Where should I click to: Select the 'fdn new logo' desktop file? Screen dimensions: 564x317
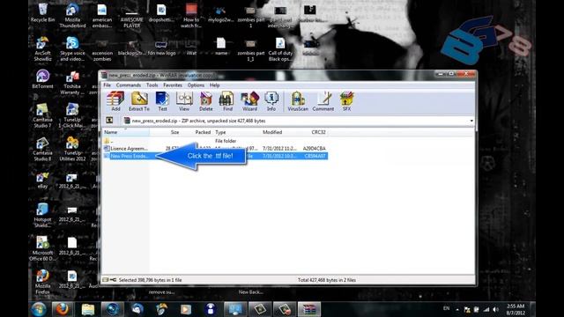coord(161,48)
